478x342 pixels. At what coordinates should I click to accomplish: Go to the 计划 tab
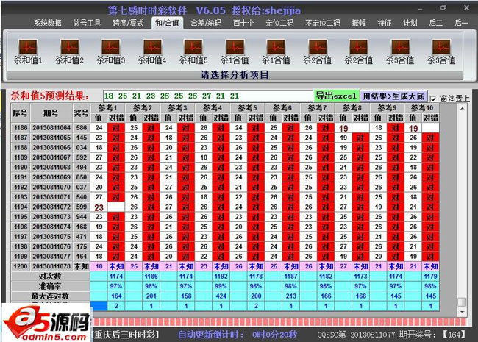click(x=410, y=23)
